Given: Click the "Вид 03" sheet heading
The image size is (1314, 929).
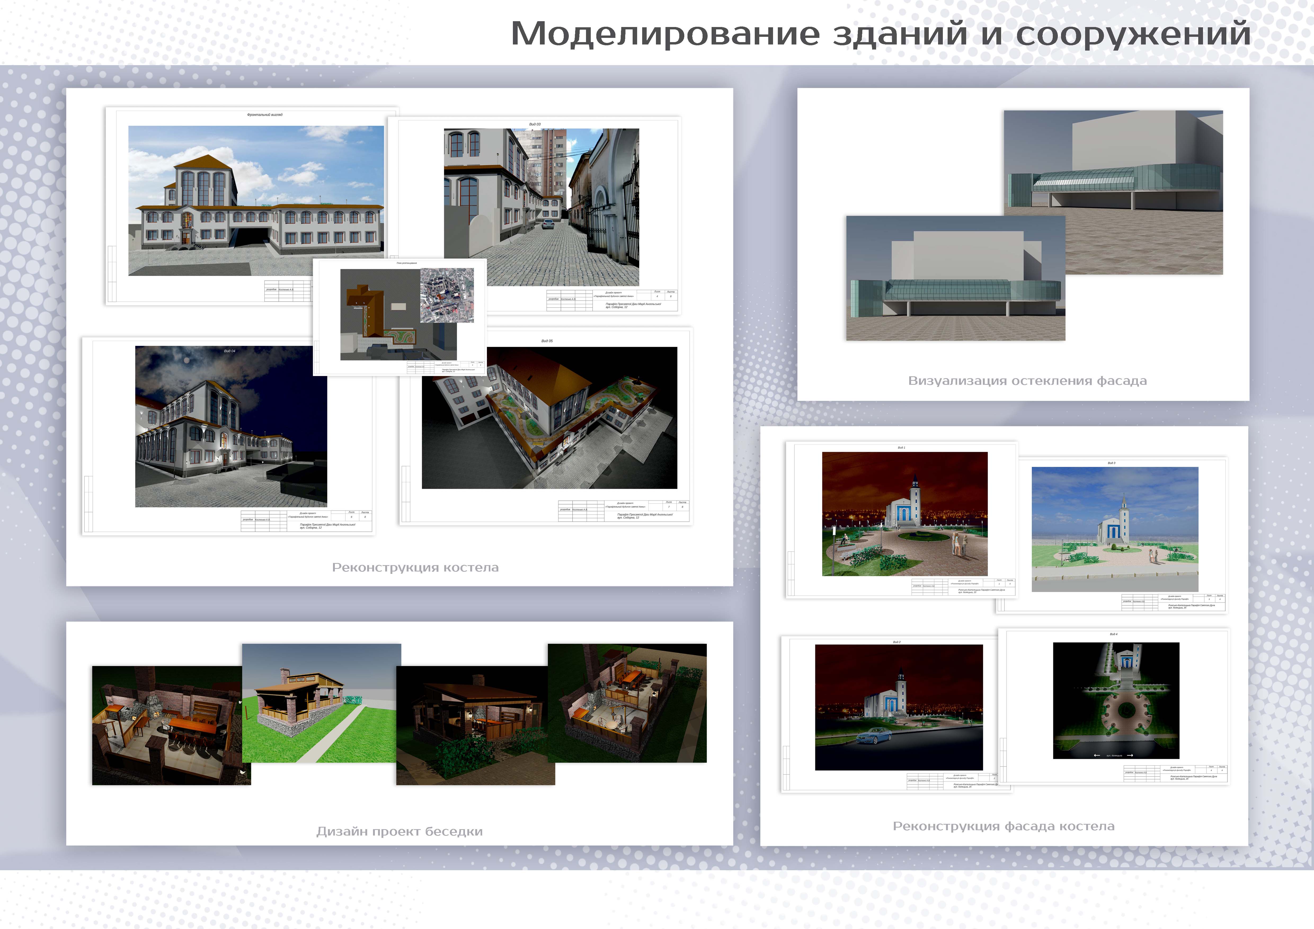Looking at the screenshot, I should coord(535,124).
